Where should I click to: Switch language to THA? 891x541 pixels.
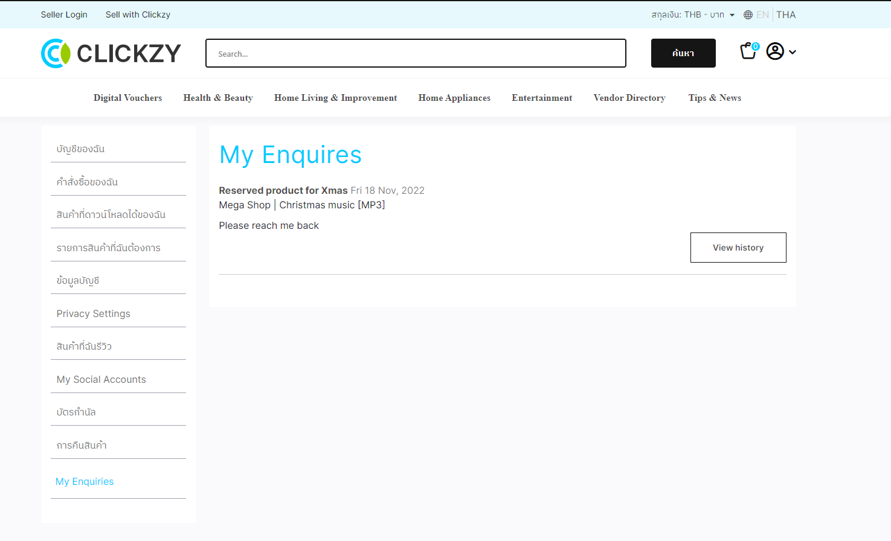pyautogui.click(x=786, y=14)
